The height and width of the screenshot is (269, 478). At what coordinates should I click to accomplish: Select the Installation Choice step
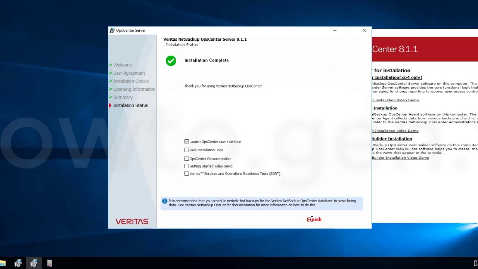click(x=131, y=81)
